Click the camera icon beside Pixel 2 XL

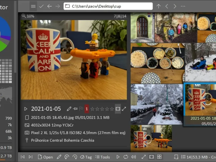[27, 133]
